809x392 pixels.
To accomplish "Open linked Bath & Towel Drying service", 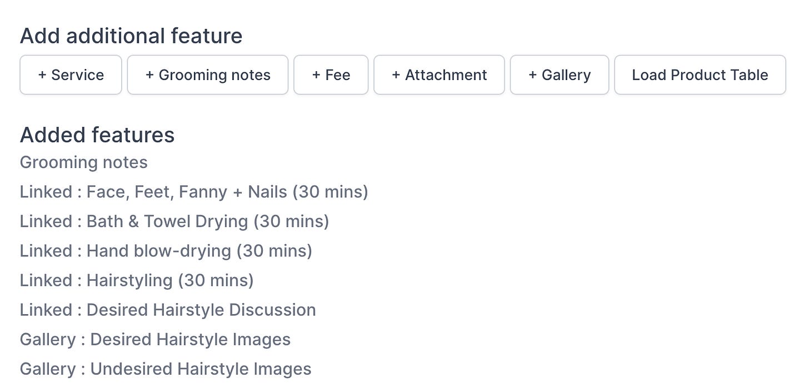I will point(174,221).
